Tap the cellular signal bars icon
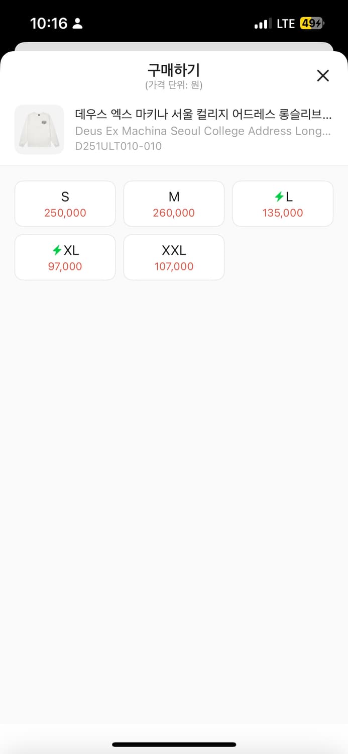This screenshot has height=754, width=348. (262, 24)
